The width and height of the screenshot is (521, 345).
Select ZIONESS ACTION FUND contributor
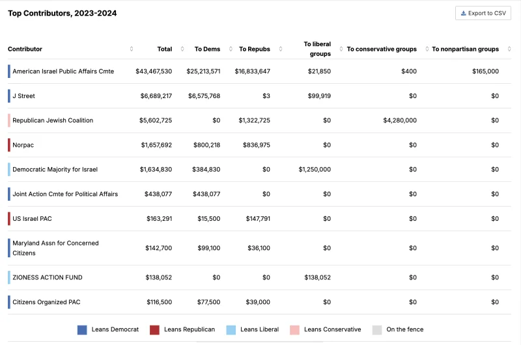pos(48,277)
